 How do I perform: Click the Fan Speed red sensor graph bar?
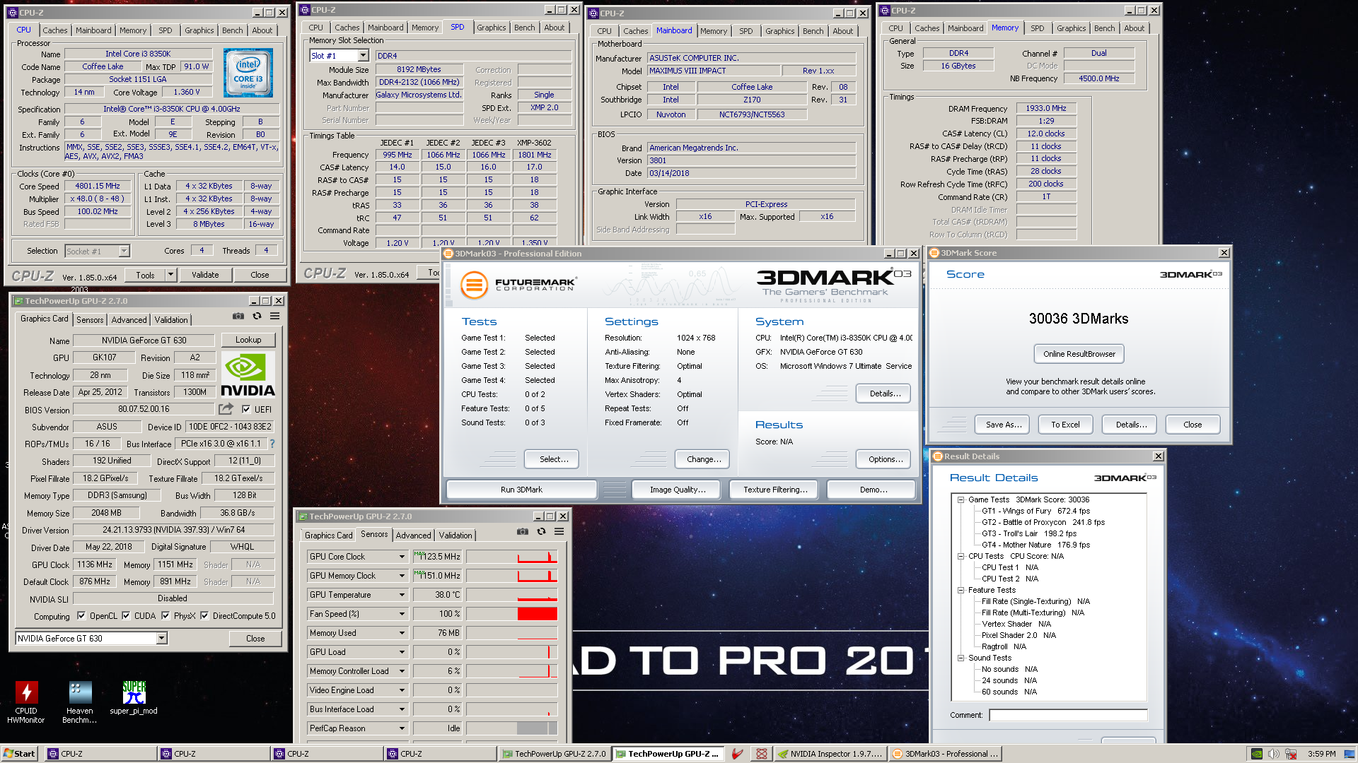pos(537,614)
